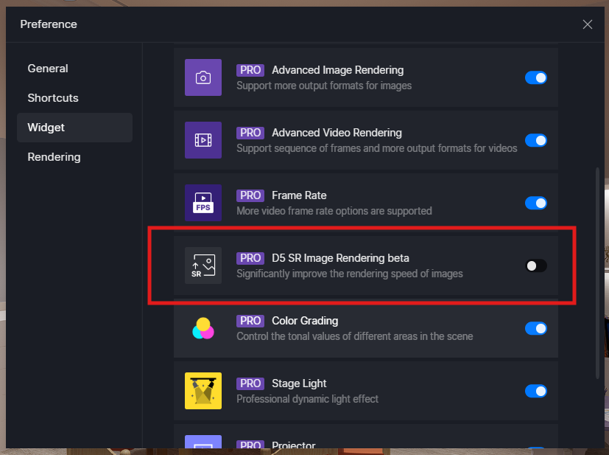Open the General preferences tab

click(x=48, y=69)
